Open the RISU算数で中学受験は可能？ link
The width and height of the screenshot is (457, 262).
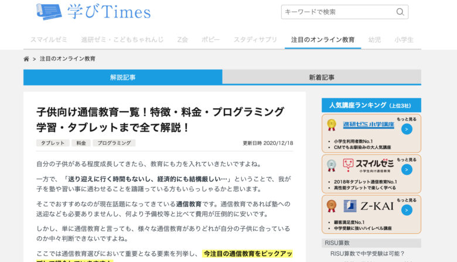point(367,254)
